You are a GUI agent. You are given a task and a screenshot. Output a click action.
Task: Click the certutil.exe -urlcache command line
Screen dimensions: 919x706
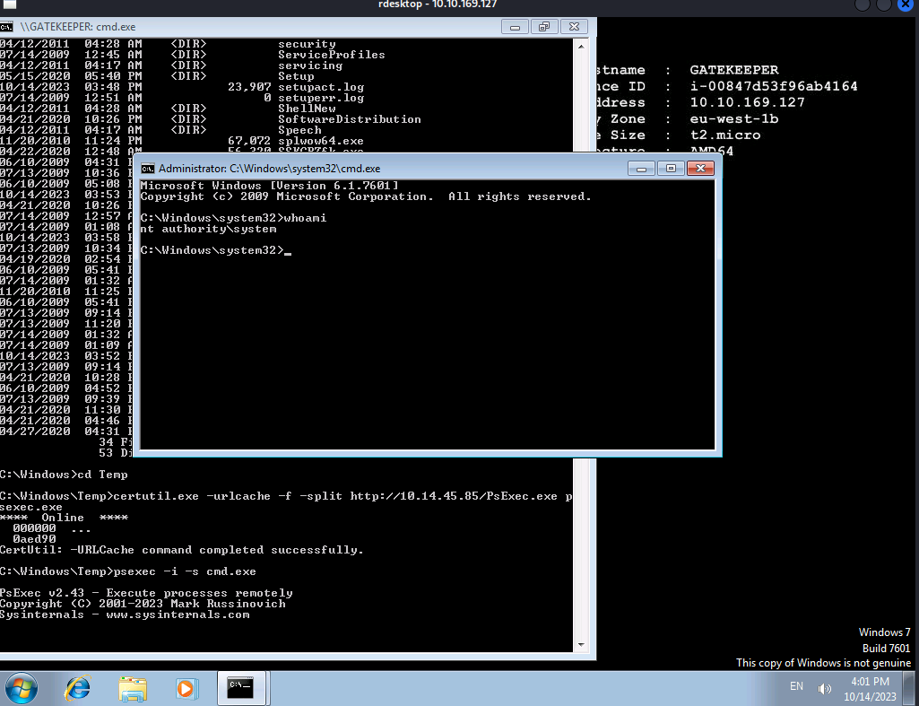click(286, 501)
